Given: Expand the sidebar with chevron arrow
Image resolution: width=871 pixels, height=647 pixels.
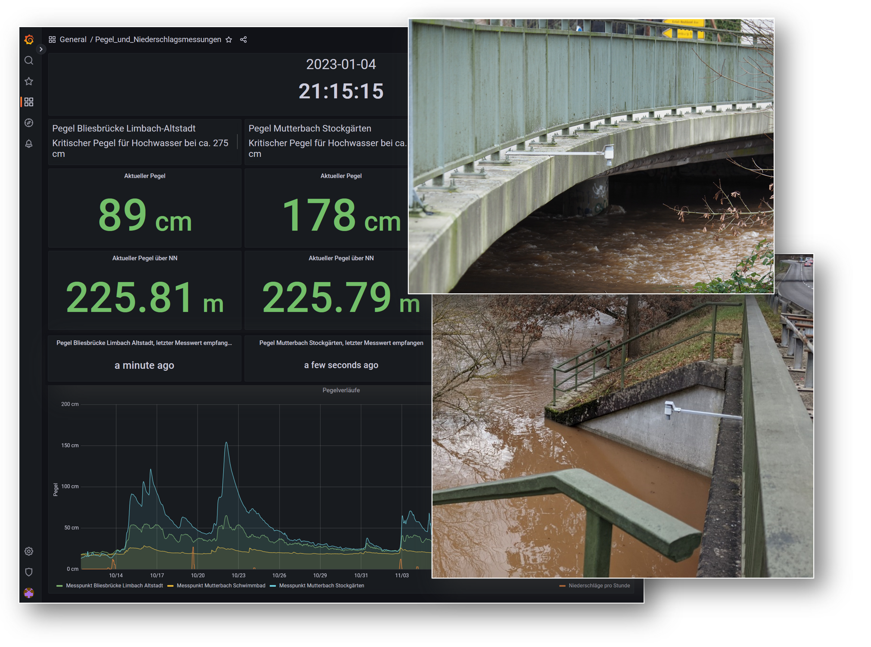Looking at the screenshot, I should pos(41,49).
